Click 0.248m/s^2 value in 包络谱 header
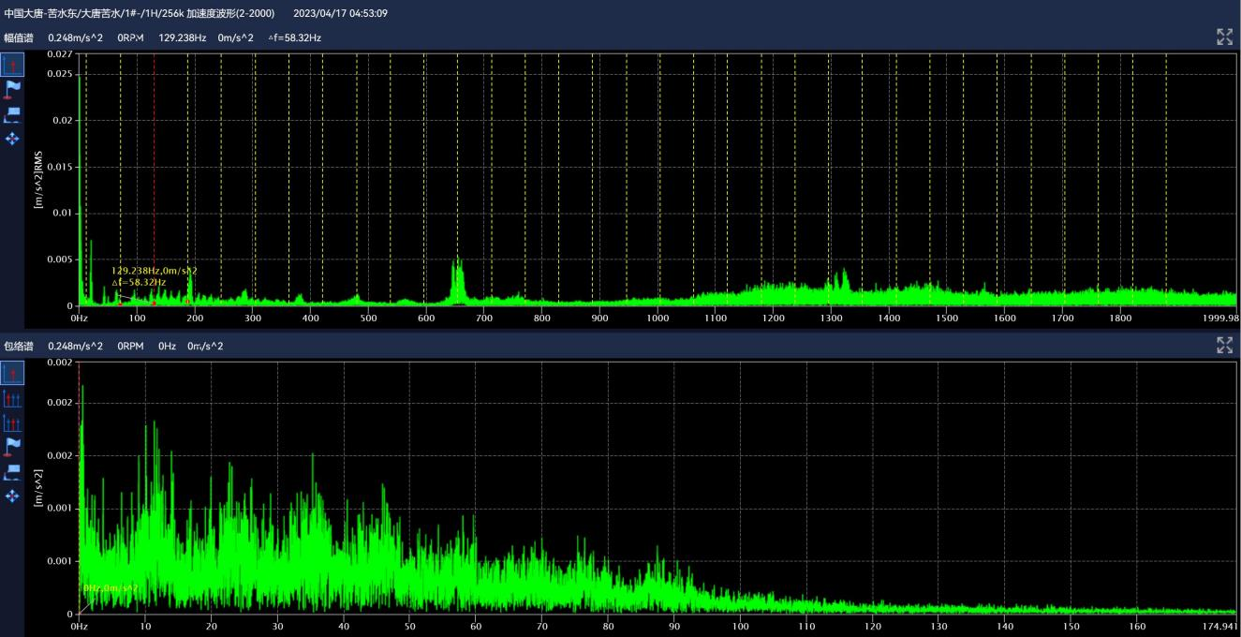Image resolution: width=1241 pixels, height=637 pixels. (x=75, y=347)
